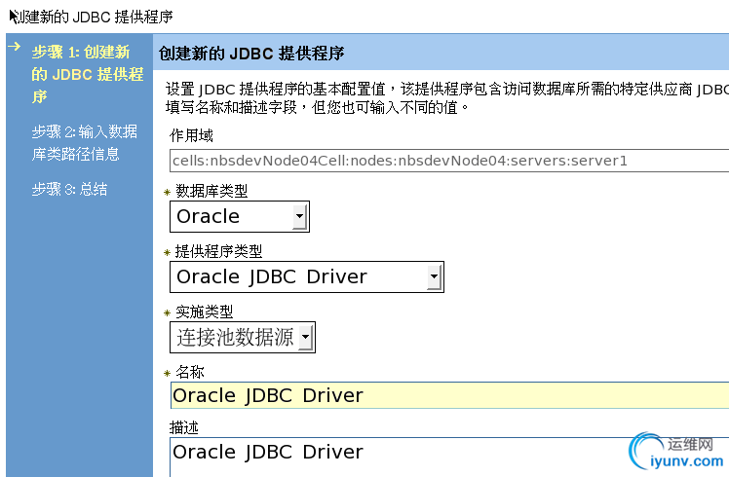Open the 实施类型 连接池数据源 dropdown
The width and height of the screenshot is (729, 477).
[243, 337]
